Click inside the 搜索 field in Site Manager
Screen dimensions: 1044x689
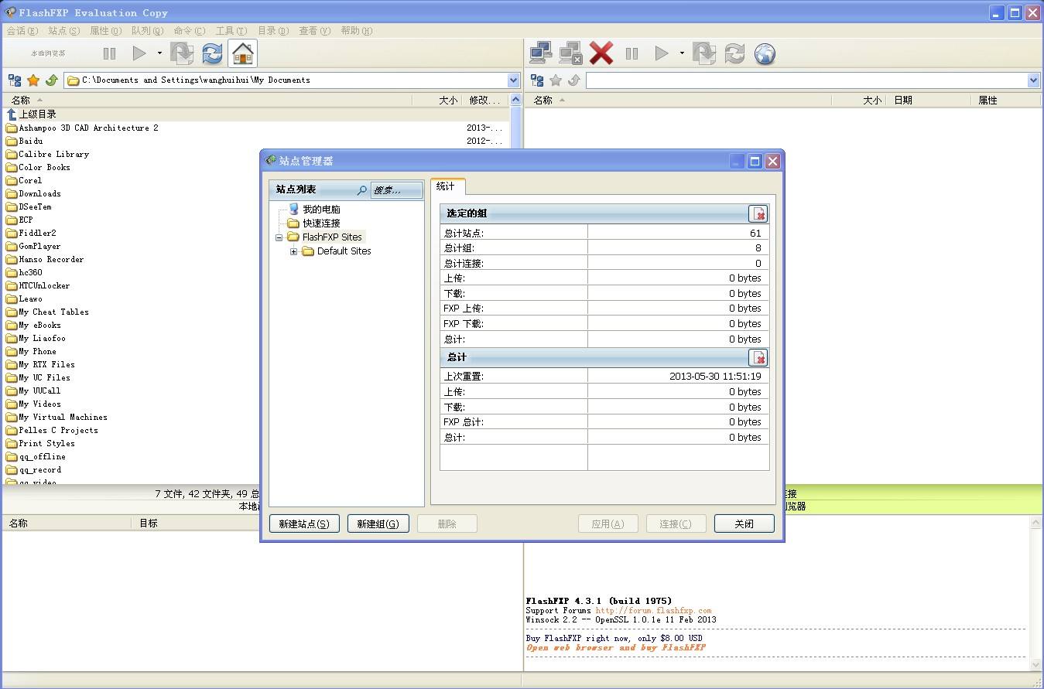pos(395,190)
